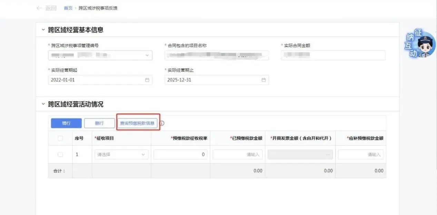Open calendar icon in 实际经营期止 field
437x215 pixels.
[264, 80]
